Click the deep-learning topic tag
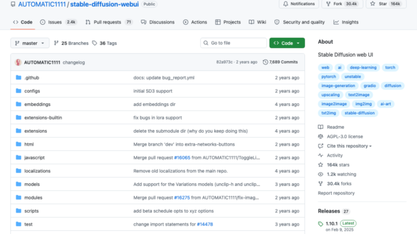 coord(363,68)
